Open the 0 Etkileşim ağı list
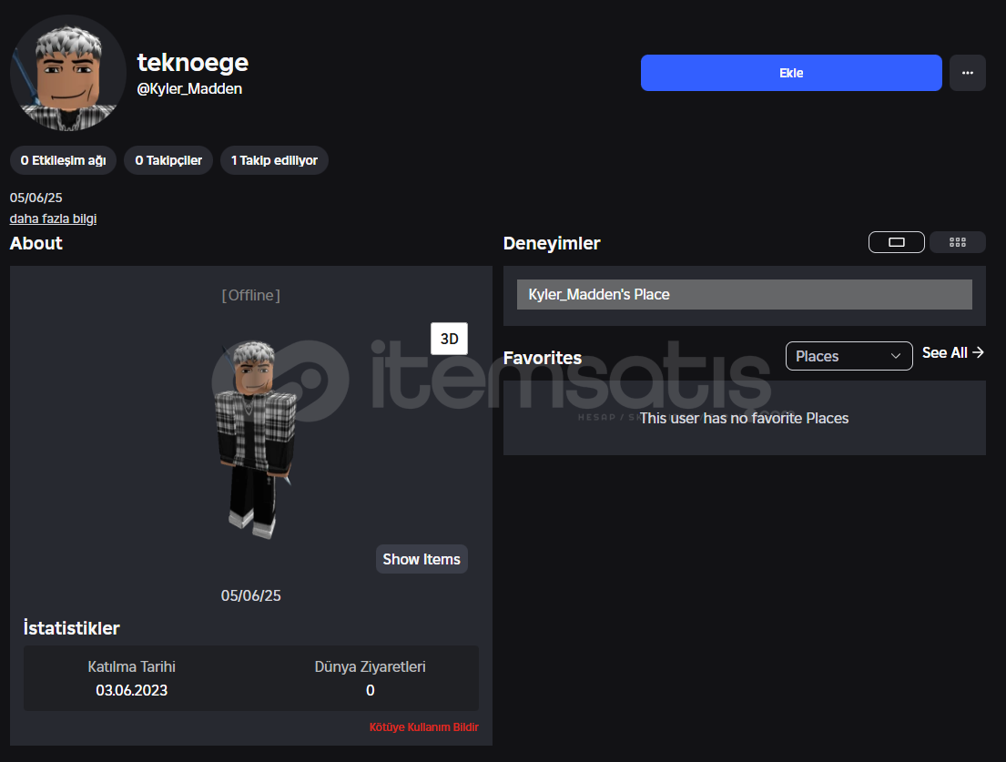 pyautogui.click(x=63, y=160)
